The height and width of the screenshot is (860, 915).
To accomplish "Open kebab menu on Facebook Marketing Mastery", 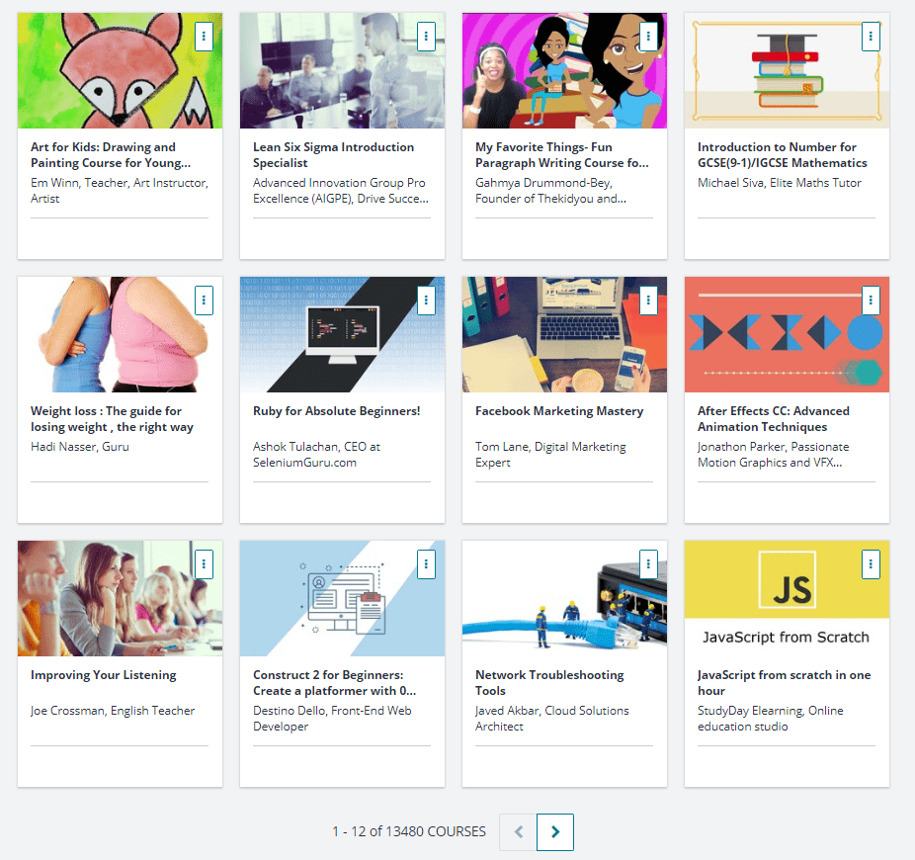I will [x=648, y=301].
